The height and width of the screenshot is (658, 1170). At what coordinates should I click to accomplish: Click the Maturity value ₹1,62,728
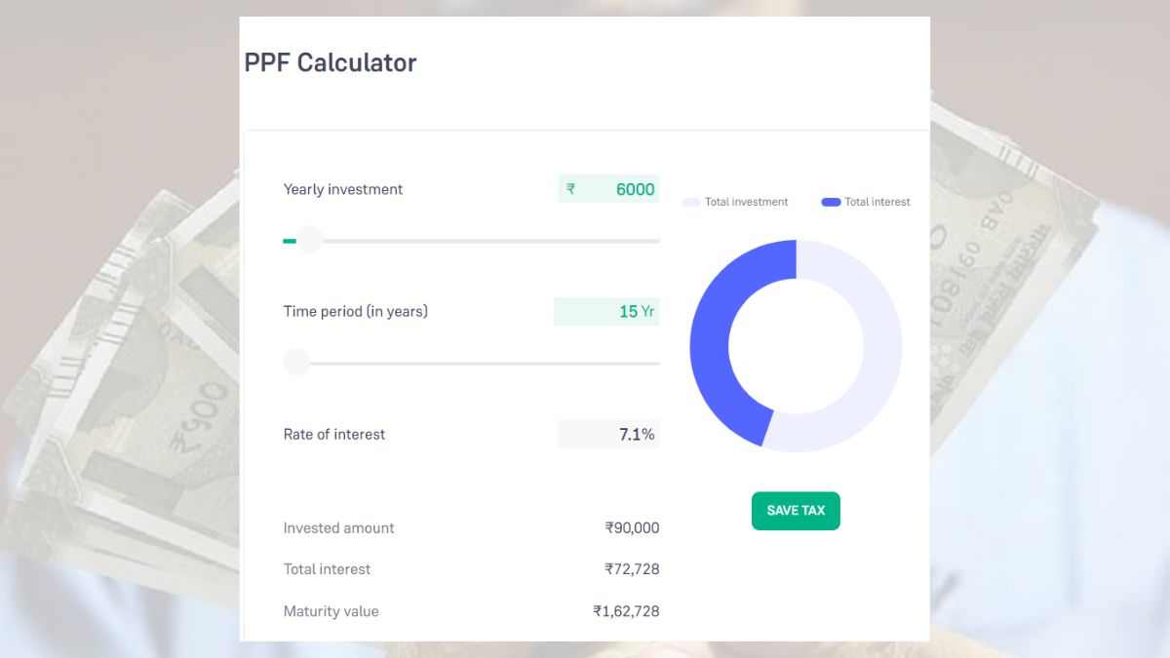tap(626, 611)
